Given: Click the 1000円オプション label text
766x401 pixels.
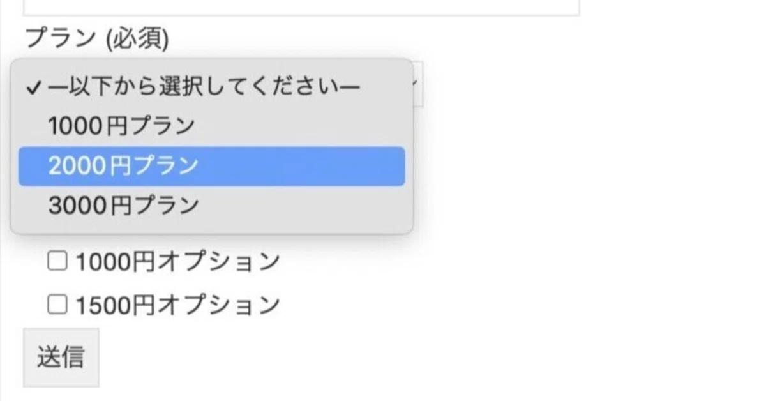Looking at the screenshot, I should click(177, 261).
